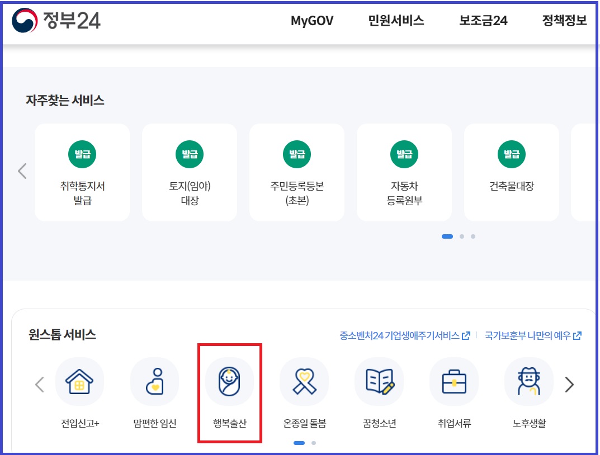Screen dimensions: 600x455
Task: Click the 건축물대장 service card
Action: [511, 172]
